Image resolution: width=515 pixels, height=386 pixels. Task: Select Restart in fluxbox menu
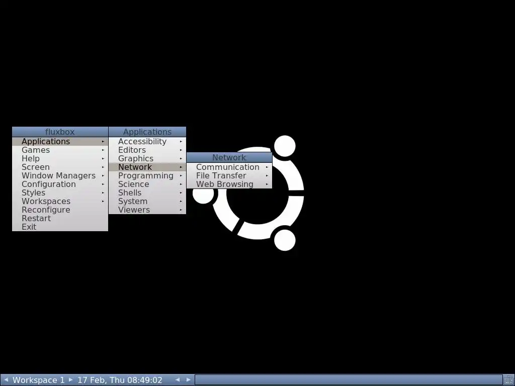[x=60, y=218]
